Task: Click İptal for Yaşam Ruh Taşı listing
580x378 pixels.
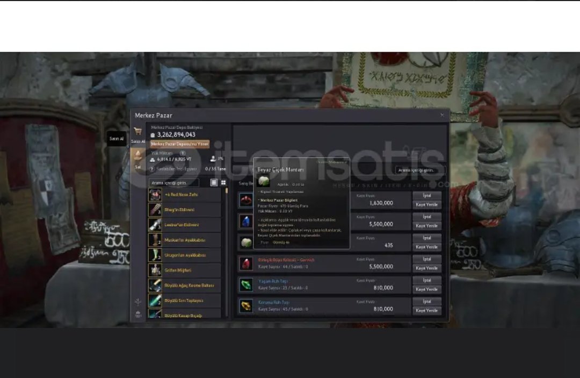Action: click(427, 280)
